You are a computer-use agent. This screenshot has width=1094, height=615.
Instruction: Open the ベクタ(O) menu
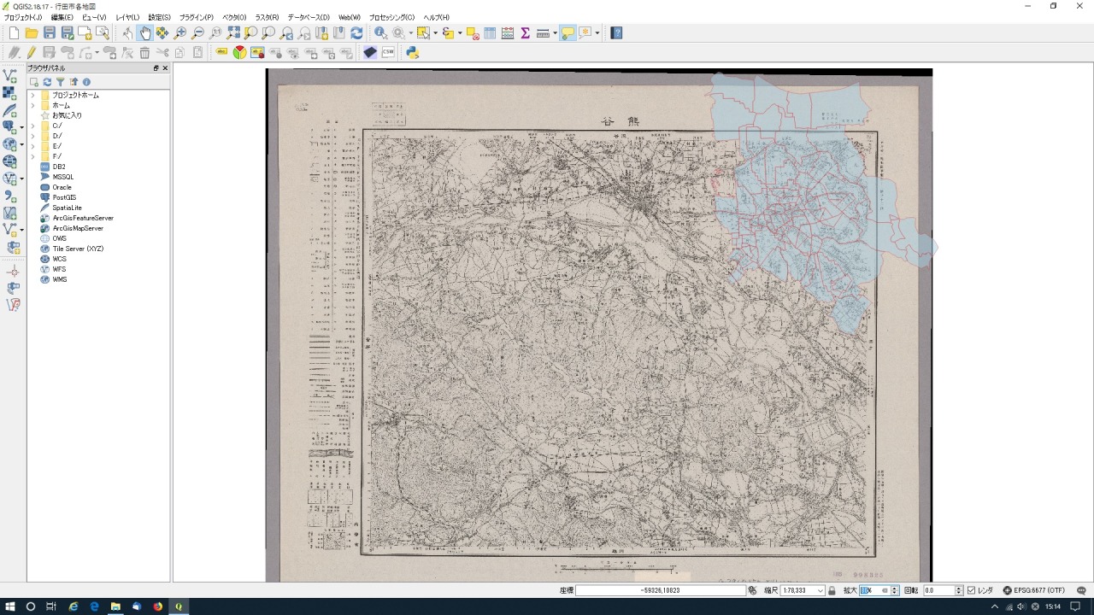click(x=234, y=17)
